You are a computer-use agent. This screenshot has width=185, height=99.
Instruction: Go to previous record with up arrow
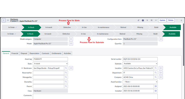click(177, 20)
